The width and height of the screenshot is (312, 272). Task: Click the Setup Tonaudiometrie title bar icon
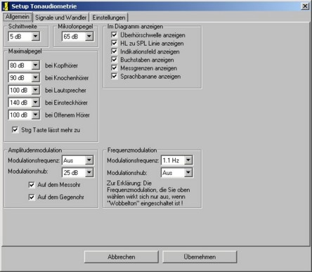(5, 6)
